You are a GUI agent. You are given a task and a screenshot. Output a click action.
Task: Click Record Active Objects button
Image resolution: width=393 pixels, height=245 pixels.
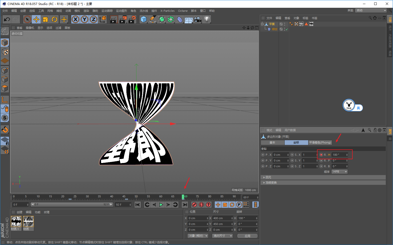(x=194, y=205)
